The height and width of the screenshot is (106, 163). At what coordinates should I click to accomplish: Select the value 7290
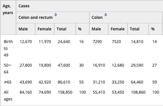tap(97, 42)
